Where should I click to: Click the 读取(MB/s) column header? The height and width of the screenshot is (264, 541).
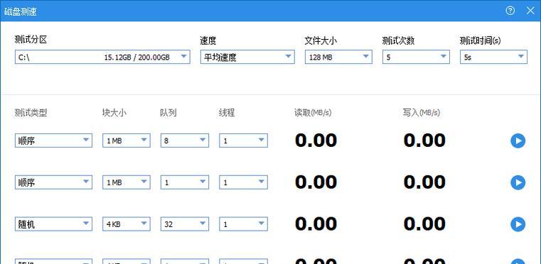pyautogui.click(x=313, y=113)
